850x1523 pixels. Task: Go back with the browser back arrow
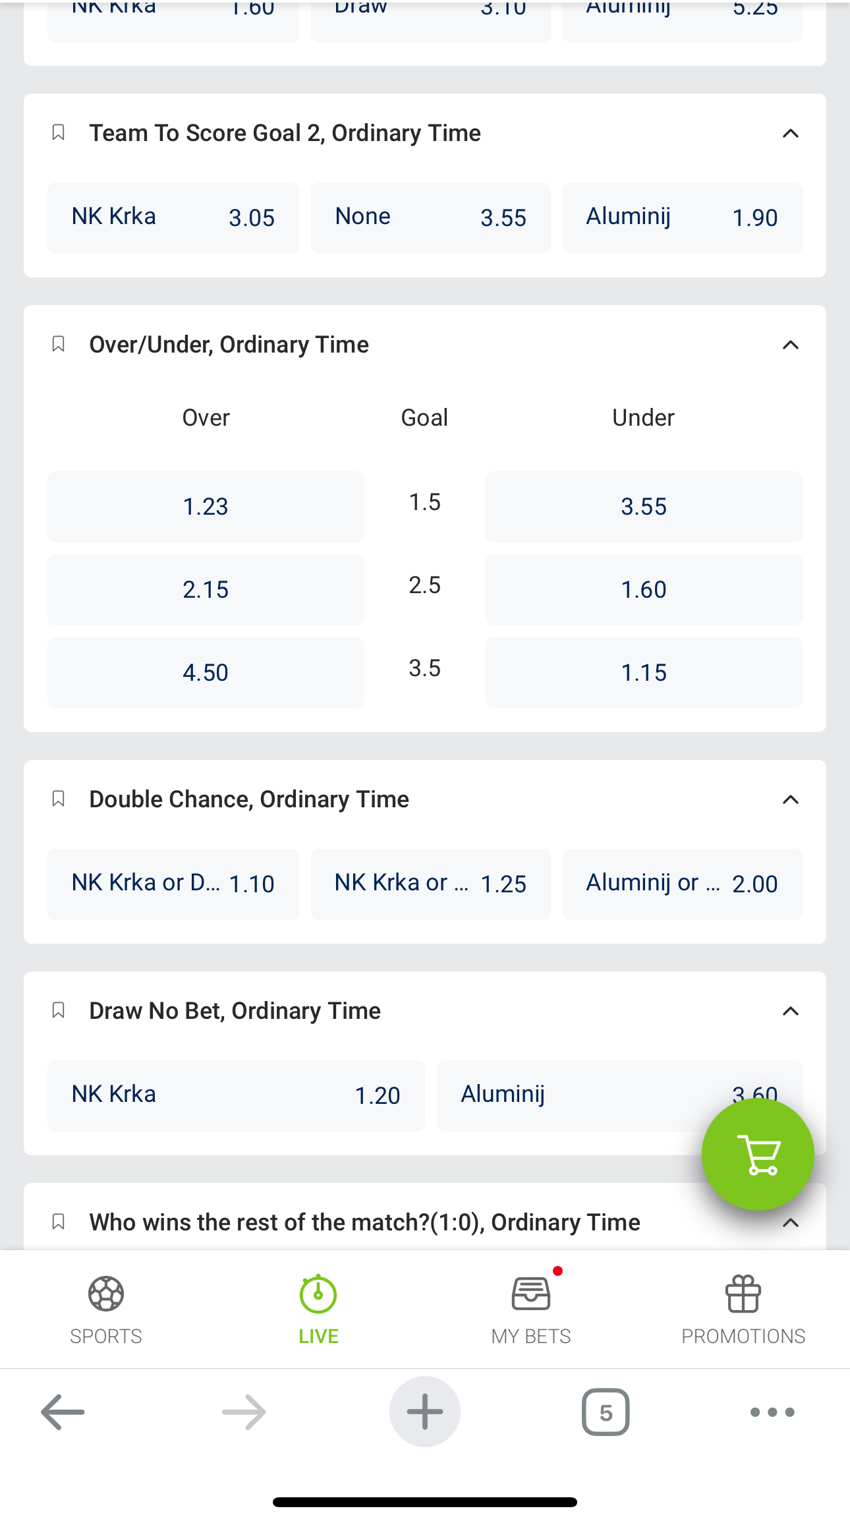coord(63,1412)
